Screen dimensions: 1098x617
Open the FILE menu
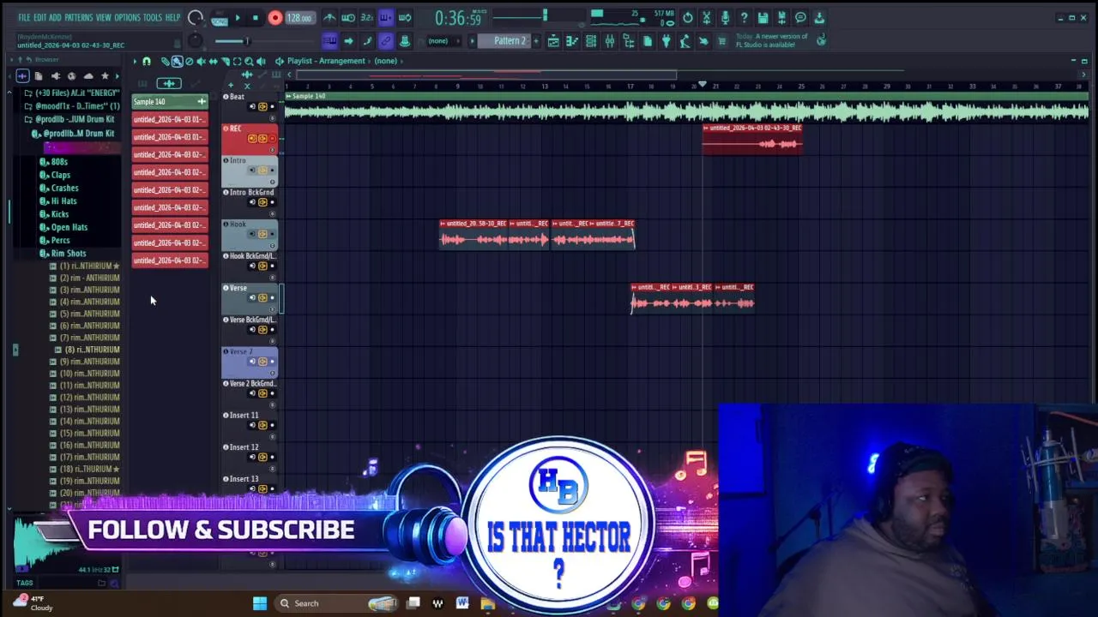(24, 17)
